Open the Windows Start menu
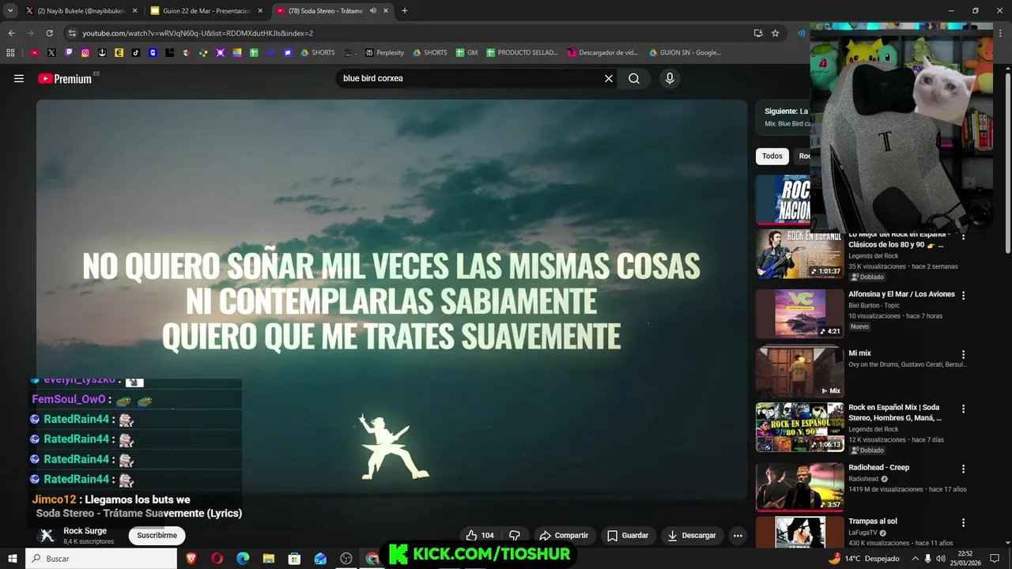The image size is (1012, 569). (x=13, y=559)
